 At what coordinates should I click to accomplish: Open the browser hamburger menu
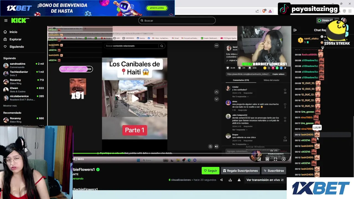350,11
